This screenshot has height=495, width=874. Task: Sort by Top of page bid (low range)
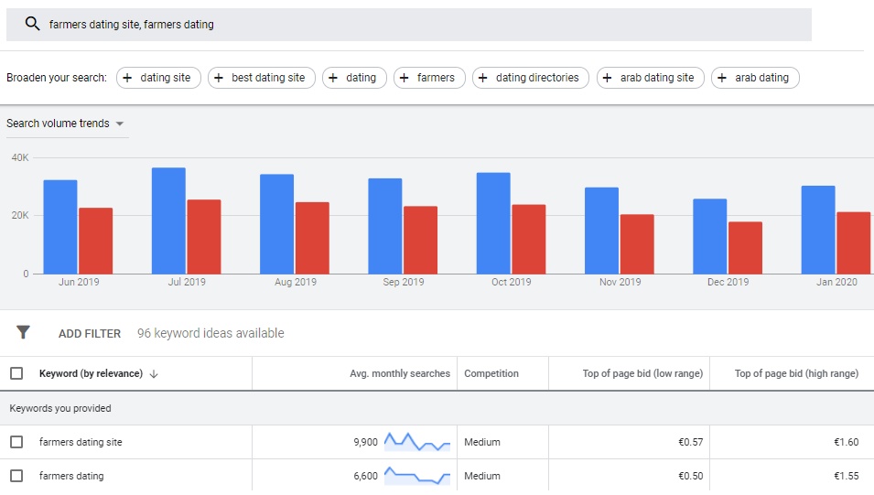click(x=642, y=373)
